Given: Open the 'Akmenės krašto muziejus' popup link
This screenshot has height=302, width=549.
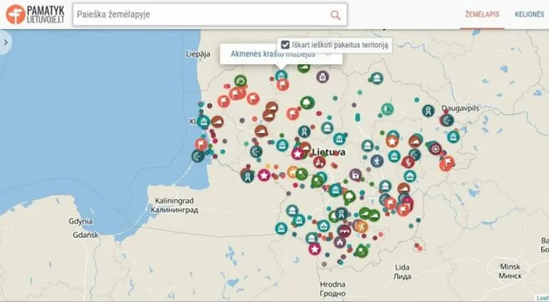Looking at the screenshot, I should coord(273,54).
